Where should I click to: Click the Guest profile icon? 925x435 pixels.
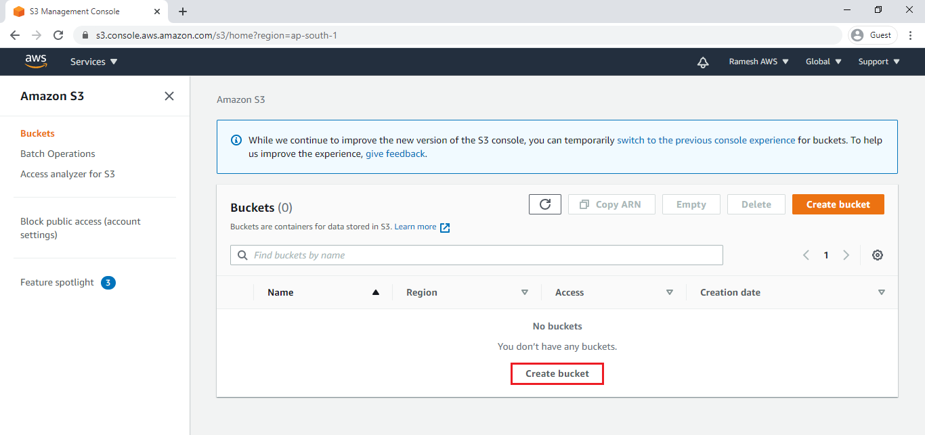[x=858, y=35]
